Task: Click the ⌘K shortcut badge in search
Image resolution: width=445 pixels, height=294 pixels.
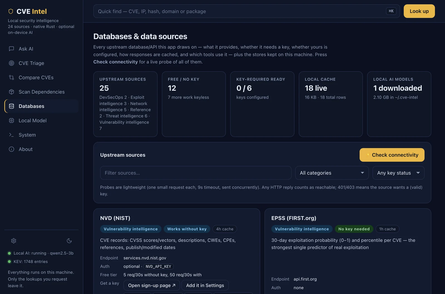Action: coord(391,11)
